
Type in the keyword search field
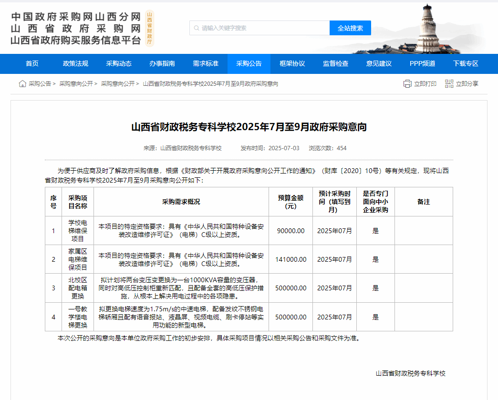tap(262, 28)
